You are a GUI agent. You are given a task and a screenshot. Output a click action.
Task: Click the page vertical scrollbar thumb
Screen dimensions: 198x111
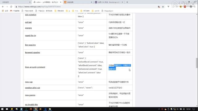click(x=197, y=63)
